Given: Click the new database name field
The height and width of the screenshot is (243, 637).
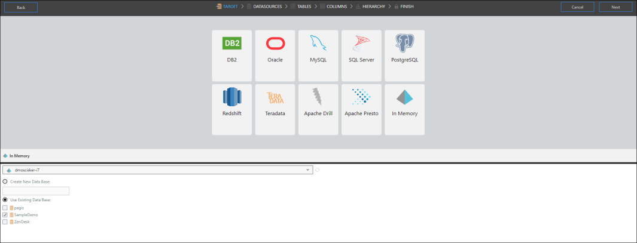Looking at the screenshot, I should 36,190.
